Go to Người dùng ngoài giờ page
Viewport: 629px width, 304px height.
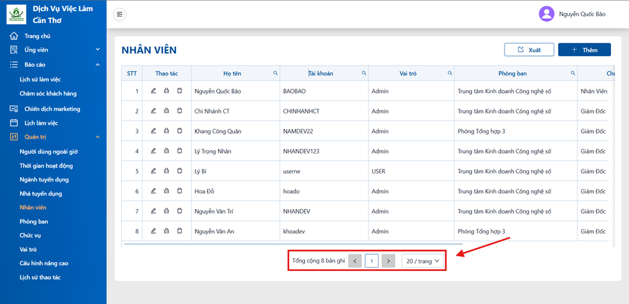[x=48, y=152]
